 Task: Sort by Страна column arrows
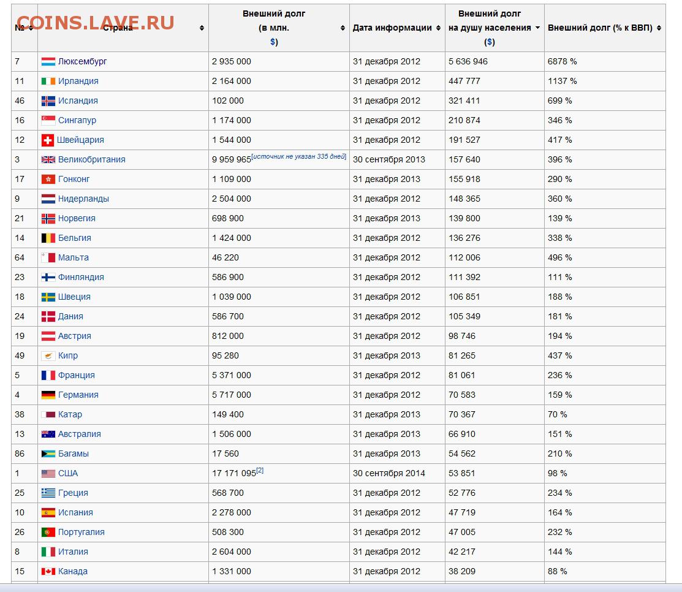click(202, 28)
